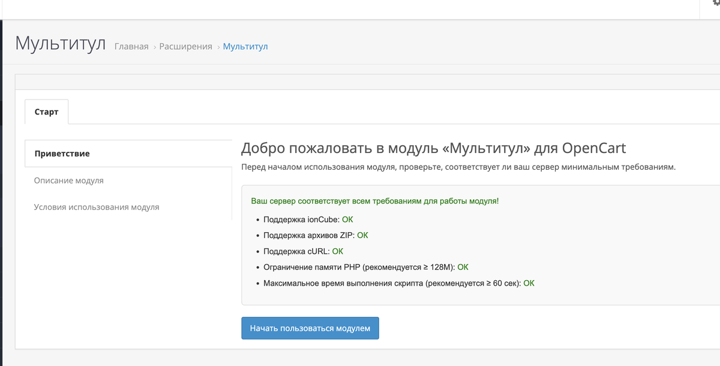Go to Расширения breadcrumb link
The image size is (720, 366).
[x=185, y=46]
